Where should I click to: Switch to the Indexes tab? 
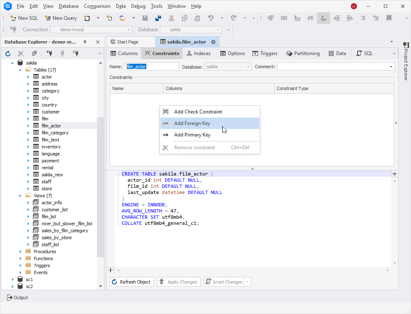tap(199, 53)
